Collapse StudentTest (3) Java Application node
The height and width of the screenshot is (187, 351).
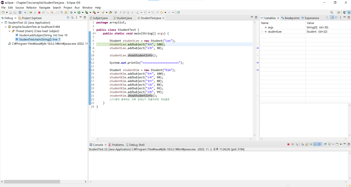[2, 23]
